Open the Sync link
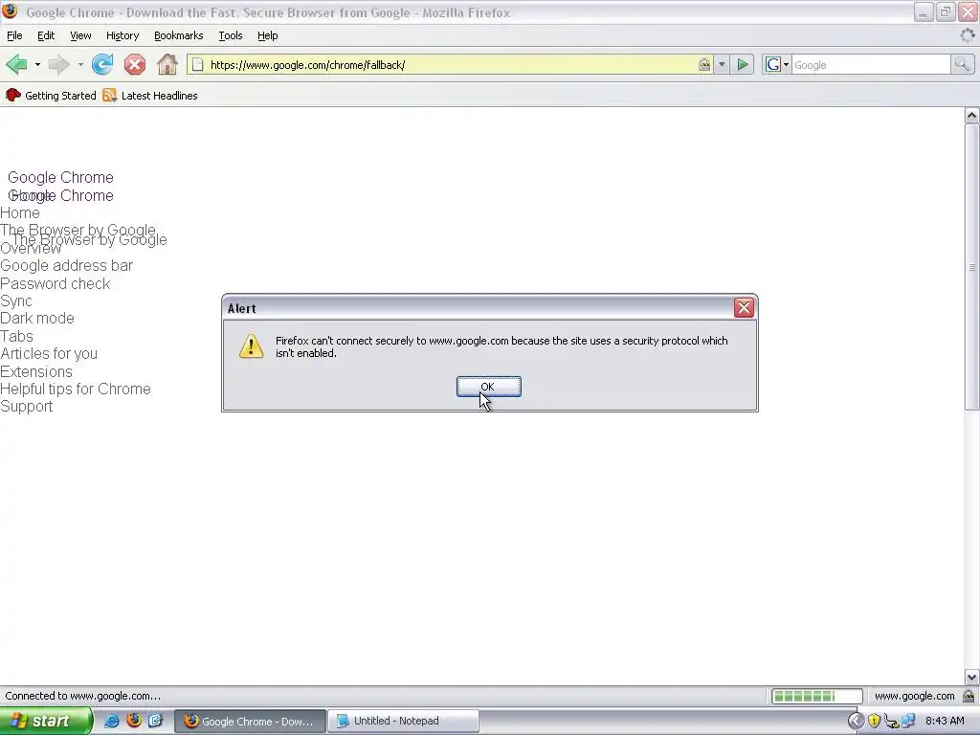This screenshot has width=980, height=735. [16, 301]
